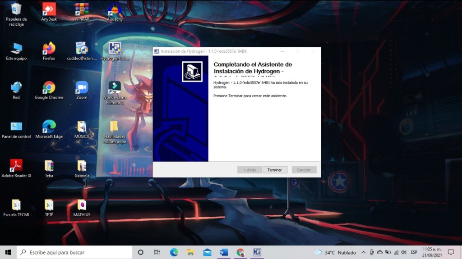The height and width of the screenshot is (259, 462).
Task: Open the Zoom desktop shortcut
Action: (x=82, y=87)
